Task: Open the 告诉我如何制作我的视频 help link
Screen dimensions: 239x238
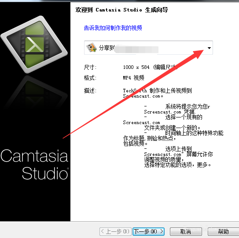Action: point(113,28)
